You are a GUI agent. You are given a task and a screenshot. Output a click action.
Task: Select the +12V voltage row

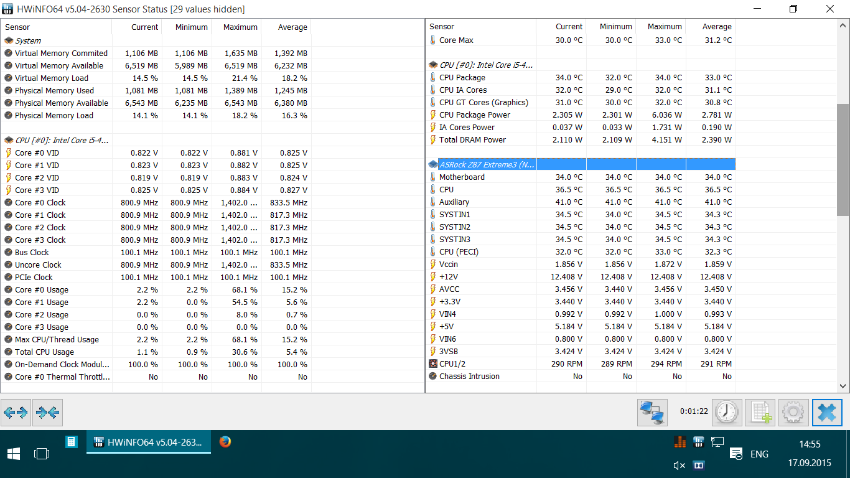pos(581,276)
